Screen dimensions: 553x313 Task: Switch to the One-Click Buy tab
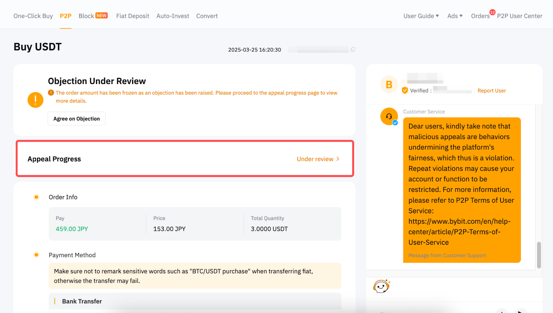click(x=33, y=16)
